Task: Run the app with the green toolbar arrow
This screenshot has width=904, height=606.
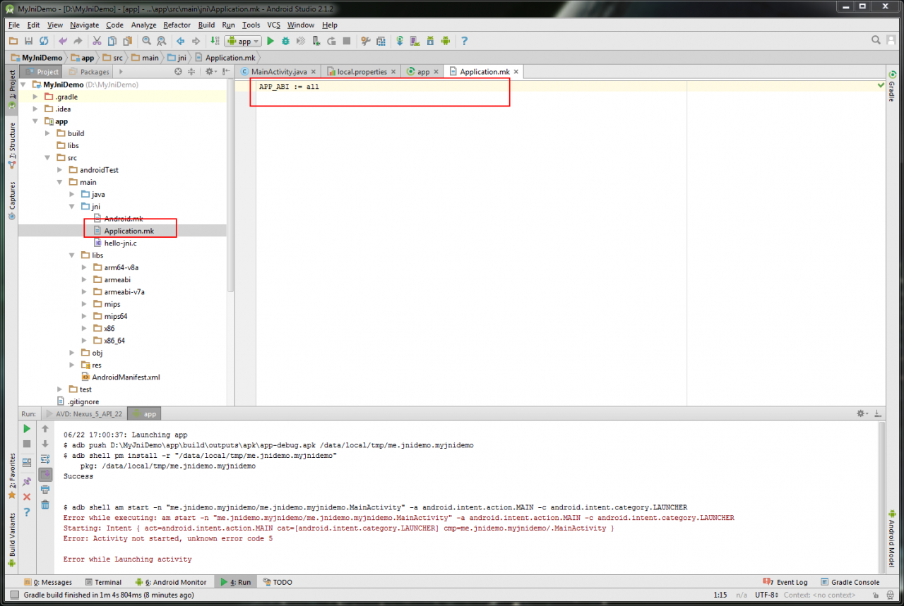Action: click(x=270, y=42)
